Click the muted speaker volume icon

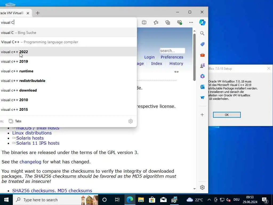tap(228, 200)
